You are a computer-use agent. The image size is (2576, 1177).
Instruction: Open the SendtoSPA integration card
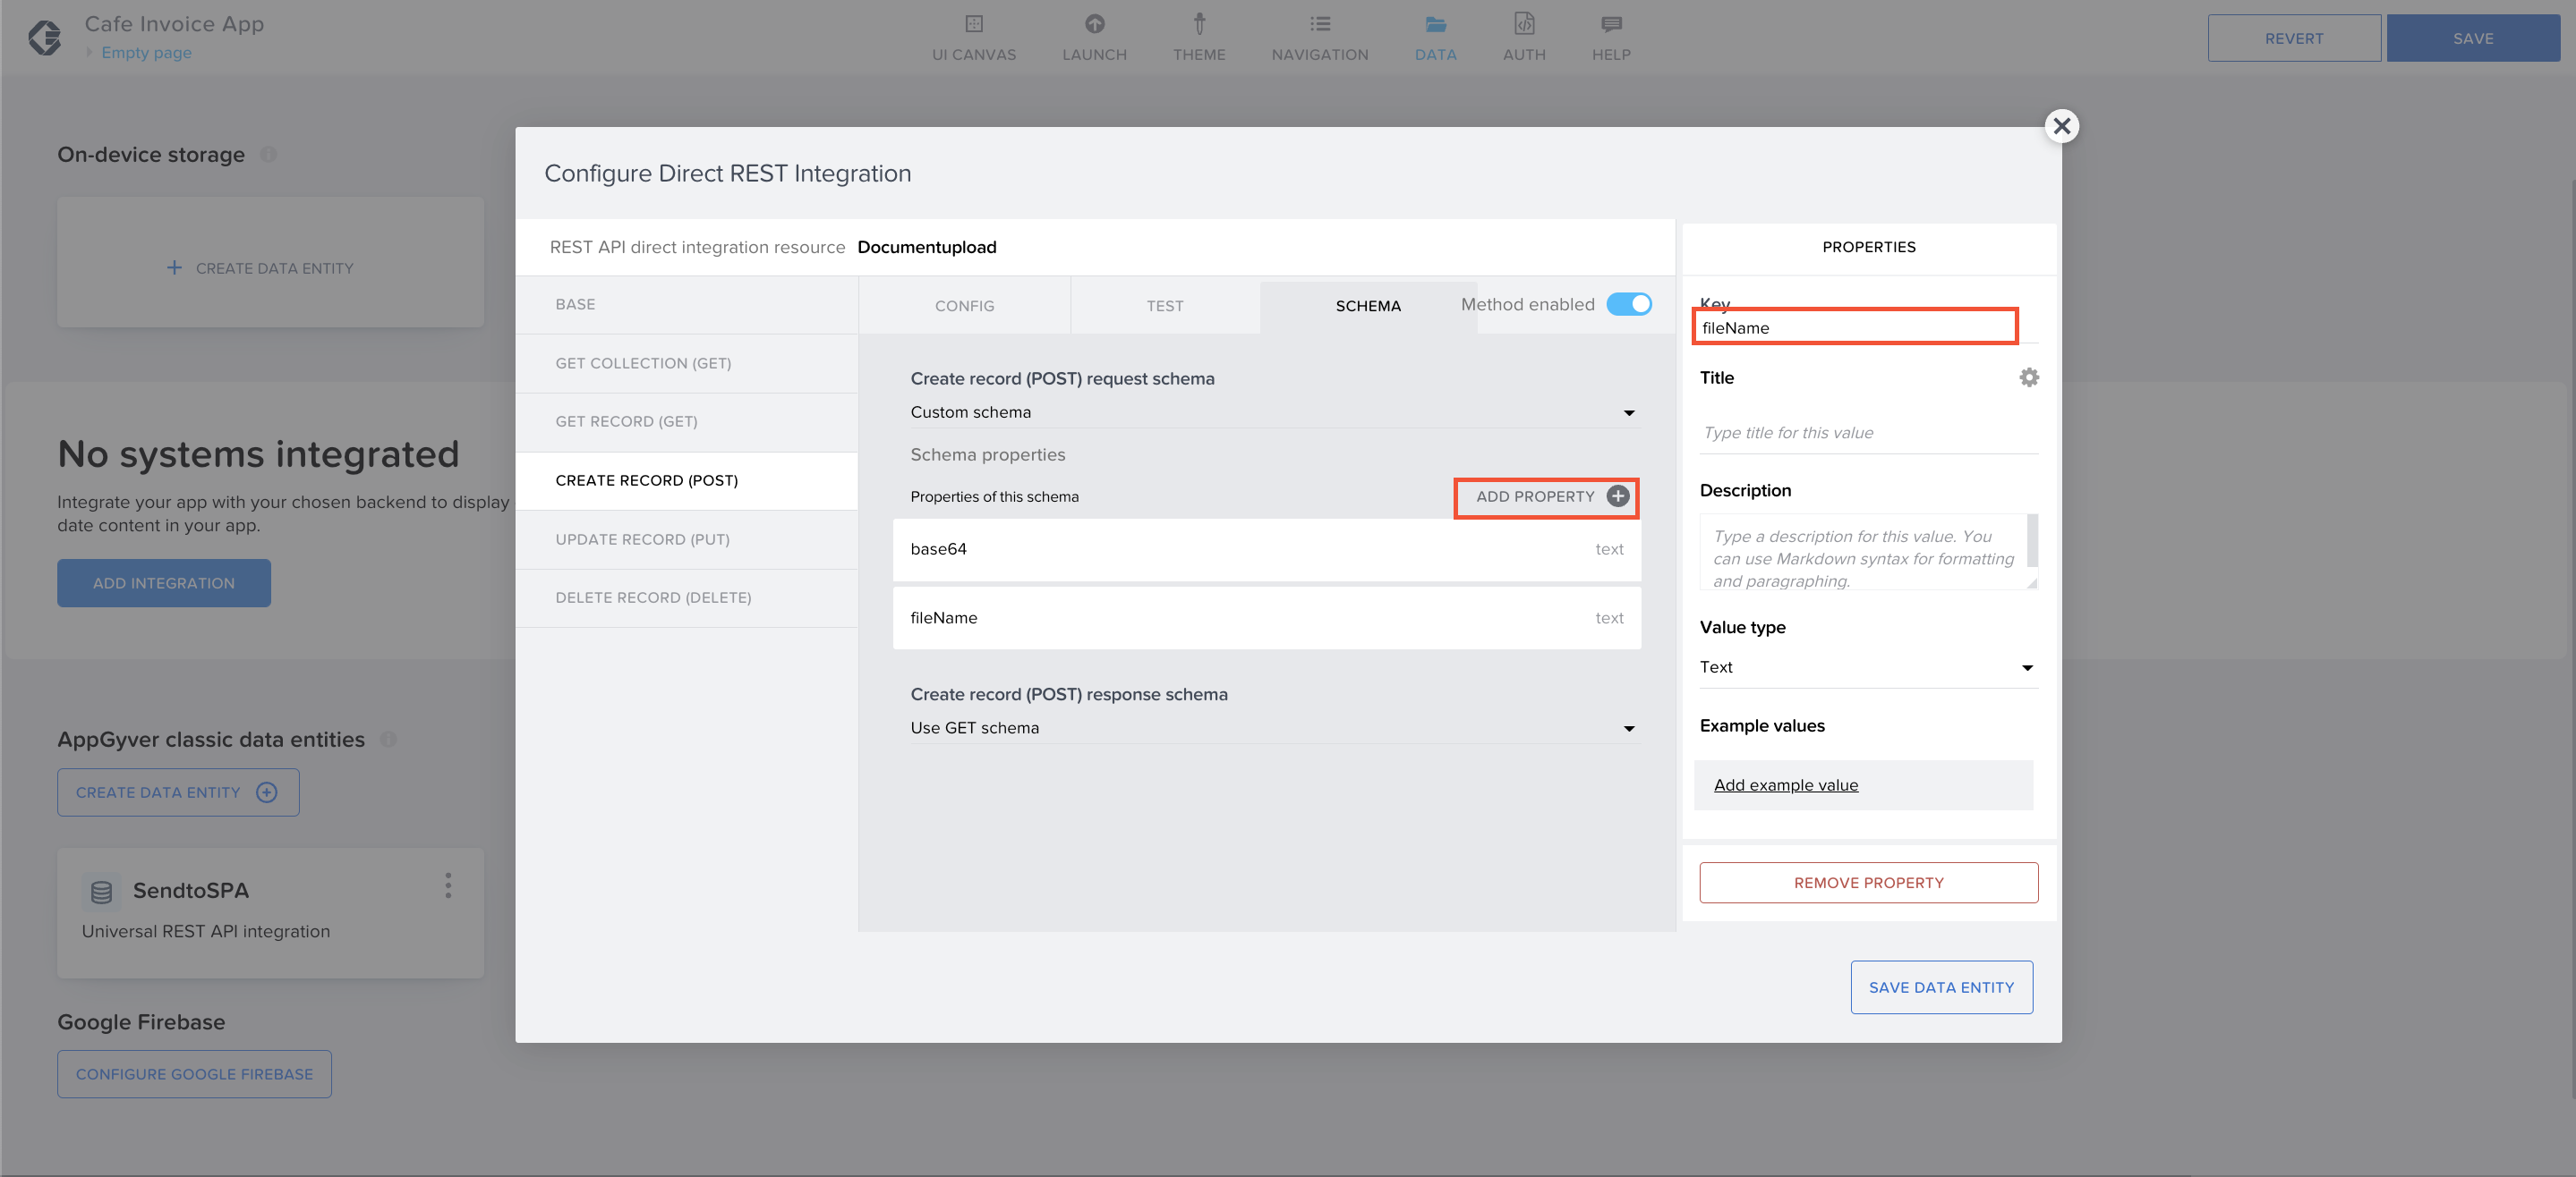click(x=270, y=912)
